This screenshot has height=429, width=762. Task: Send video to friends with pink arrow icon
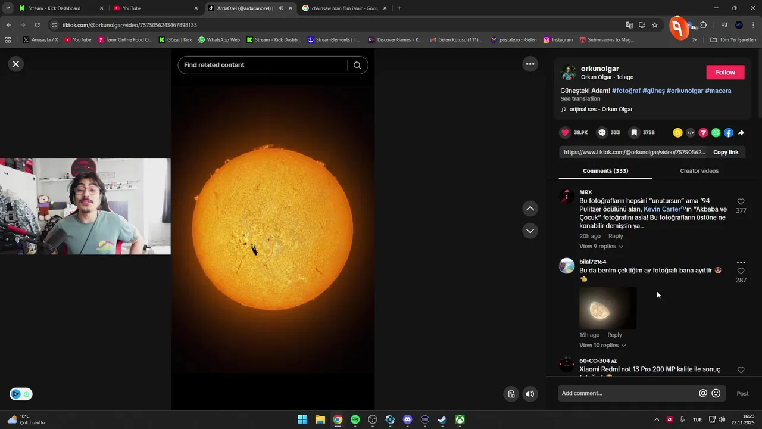[703, 133]
